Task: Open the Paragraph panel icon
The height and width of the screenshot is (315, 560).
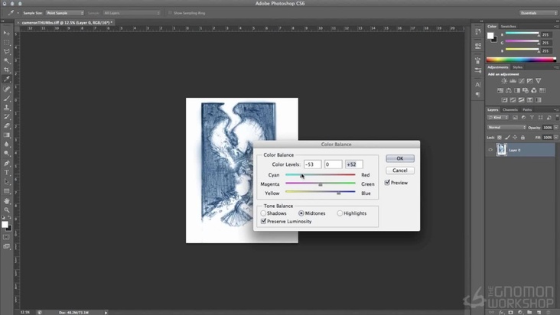Action: click(478, 95)
